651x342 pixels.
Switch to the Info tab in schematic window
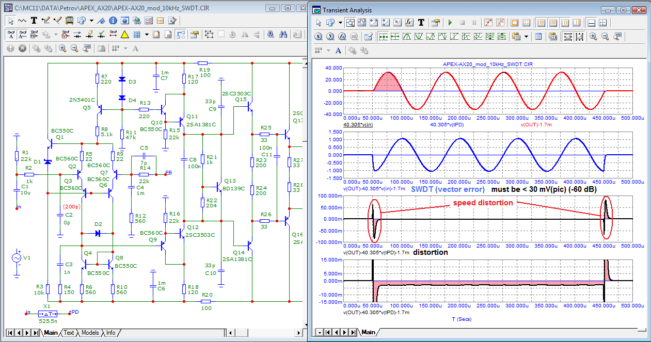click(x=110, y=333)
